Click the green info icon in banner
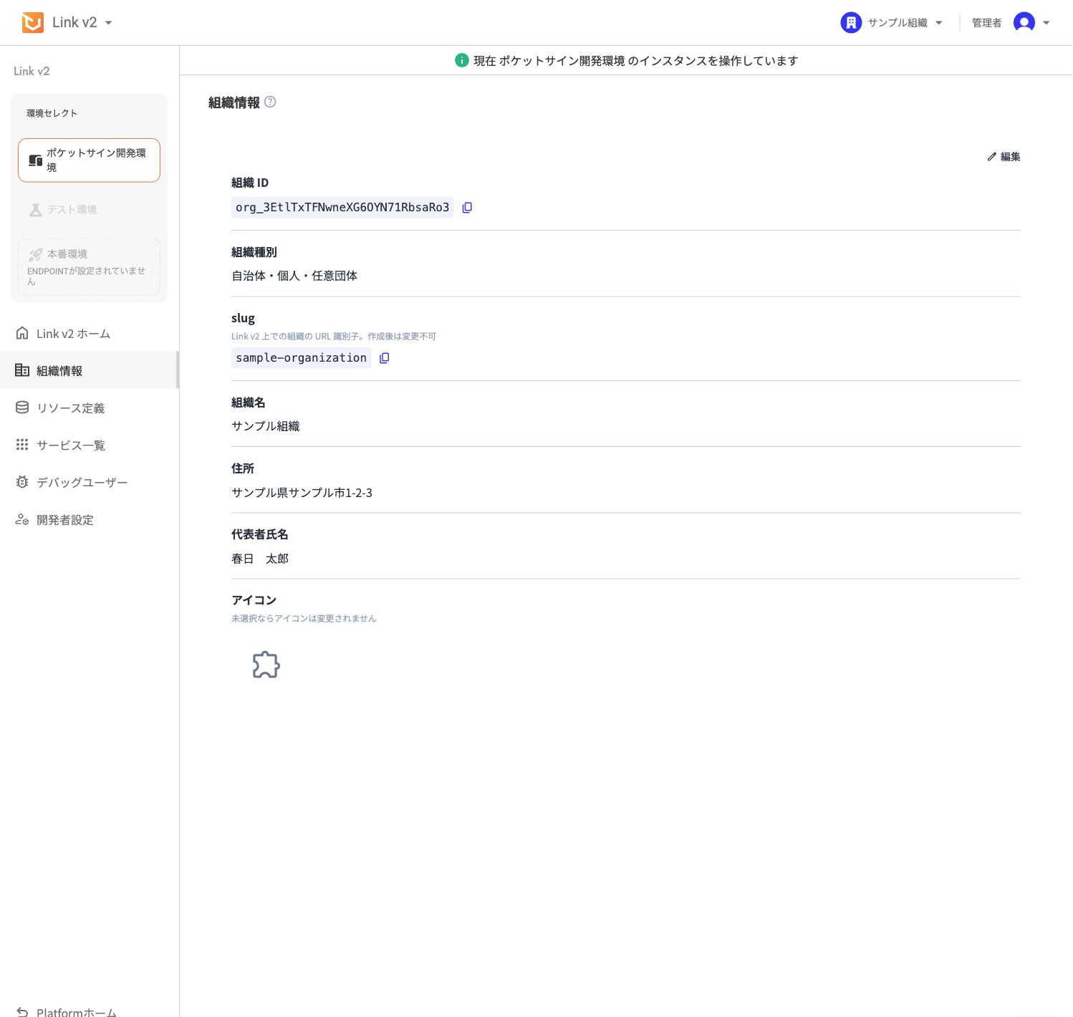The image size is (1073, 1017). point(462,61)
